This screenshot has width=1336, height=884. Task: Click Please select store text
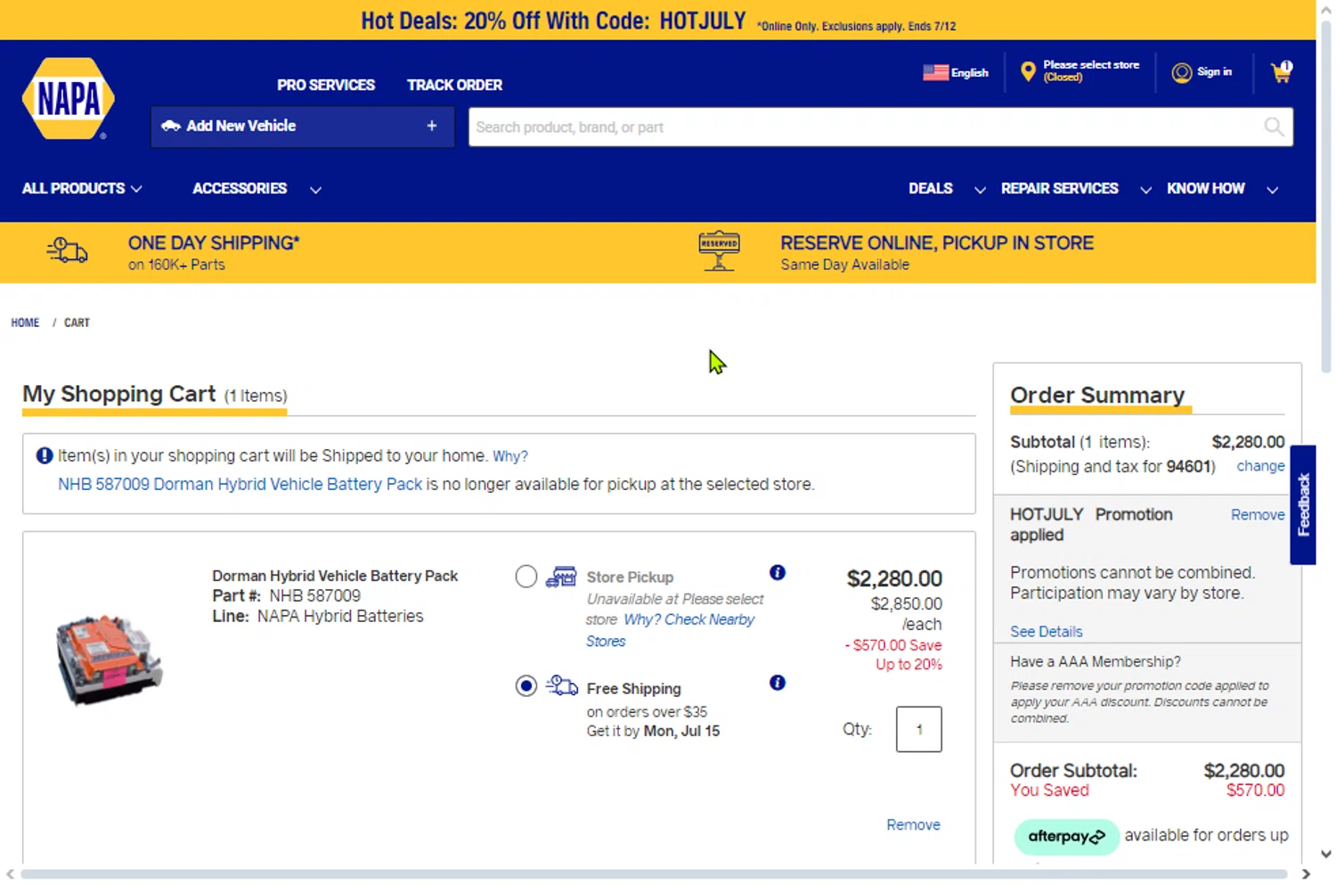(x=1091, y=65)
